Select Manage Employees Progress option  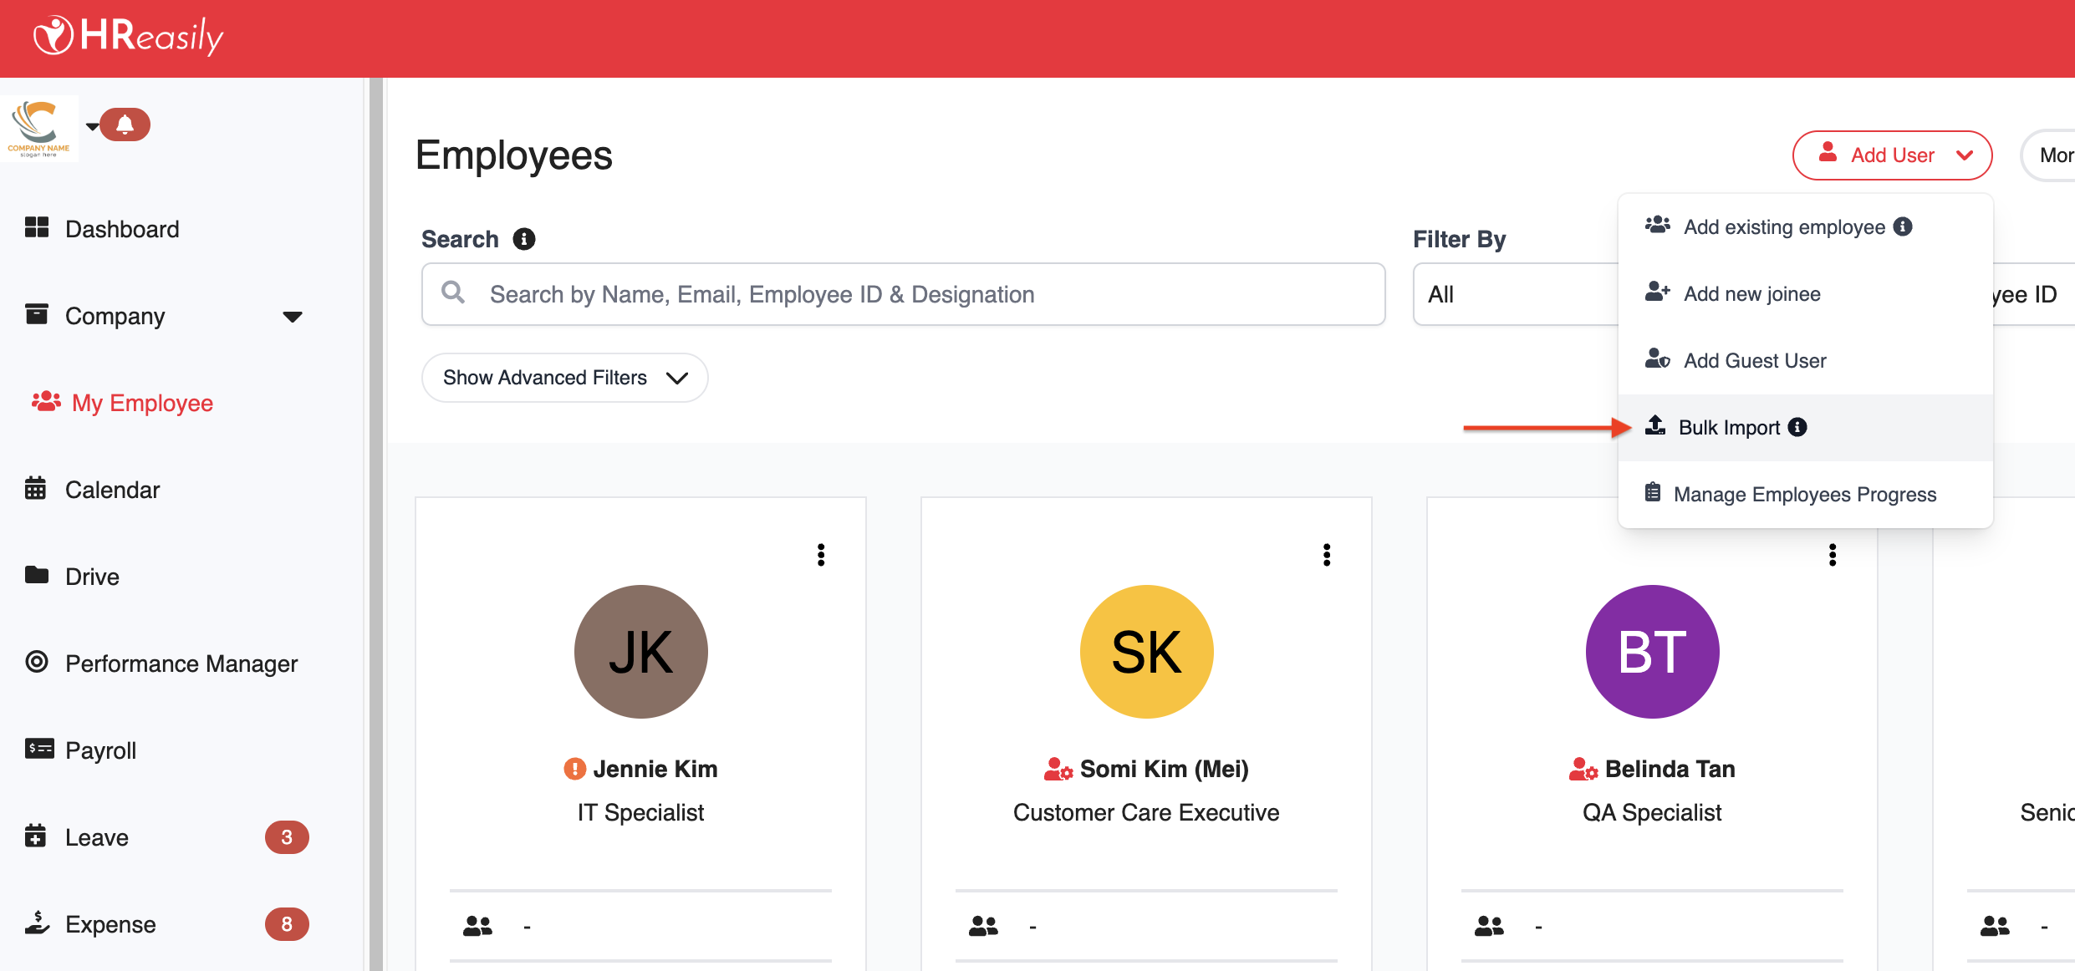pyautogui.click(x=1804, y=495)
